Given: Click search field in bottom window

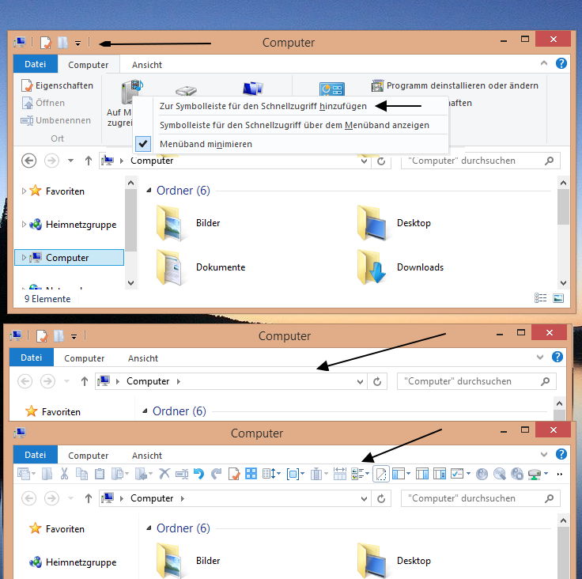Looking at the screenshot, I should click(480, 498).
